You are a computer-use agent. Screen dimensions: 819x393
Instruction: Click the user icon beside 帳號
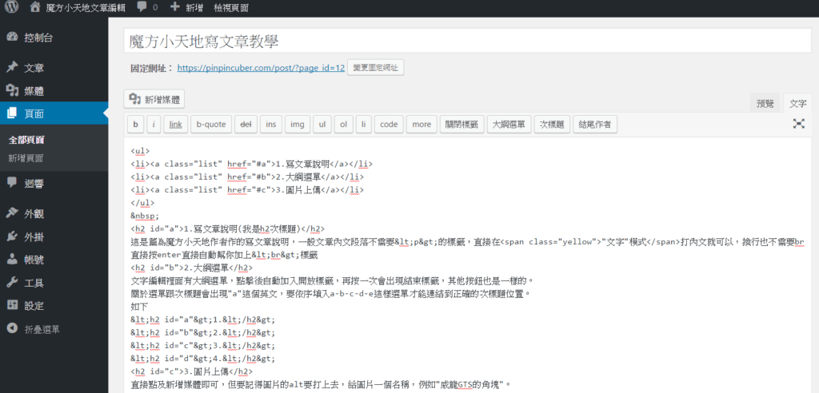(x=12, y=260)
